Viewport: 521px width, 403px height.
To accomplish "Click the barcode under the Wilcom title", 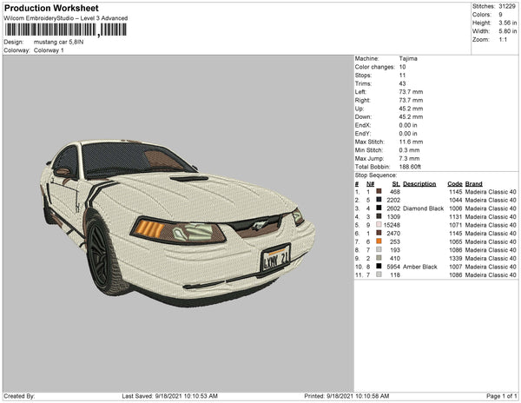I will click(x=66, y=30).
